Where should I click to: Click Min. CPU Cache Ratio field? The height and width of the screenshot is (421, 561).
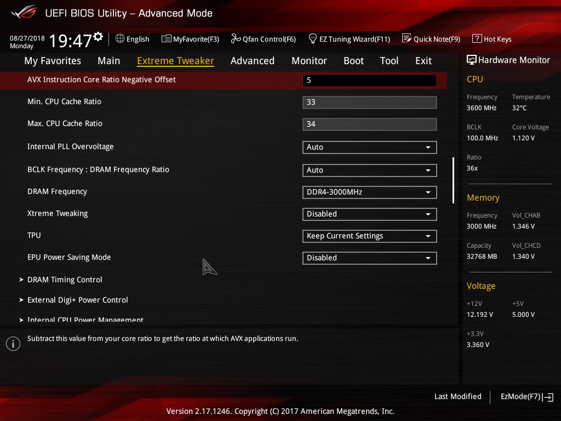[370, 103]
